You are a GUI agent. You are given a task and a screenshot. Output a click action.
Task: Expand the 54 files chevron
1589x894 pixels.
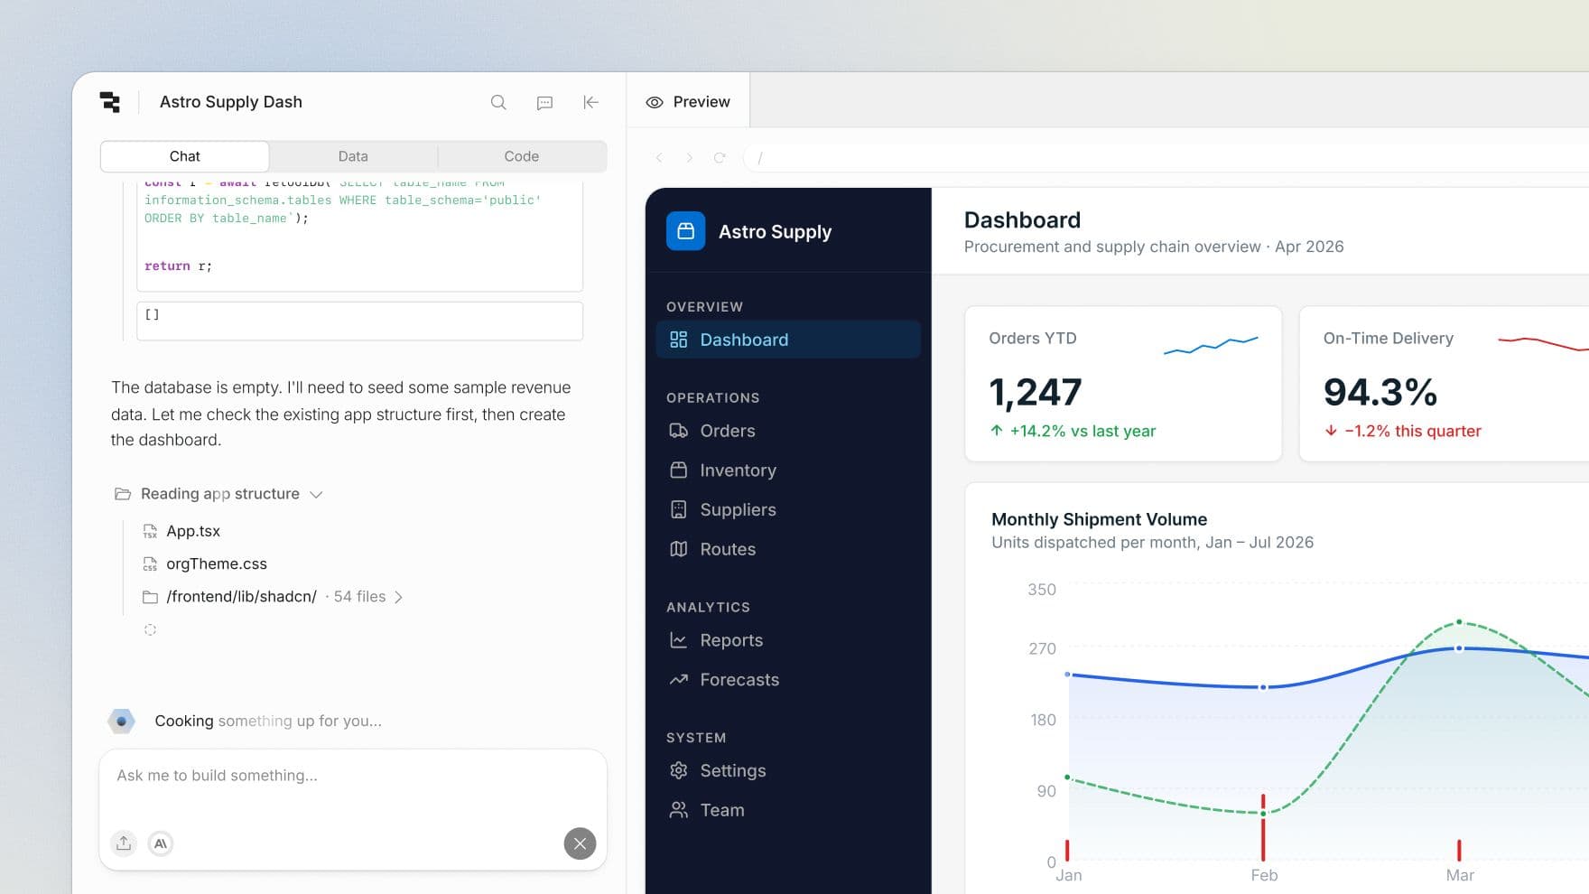coord(398,597)
